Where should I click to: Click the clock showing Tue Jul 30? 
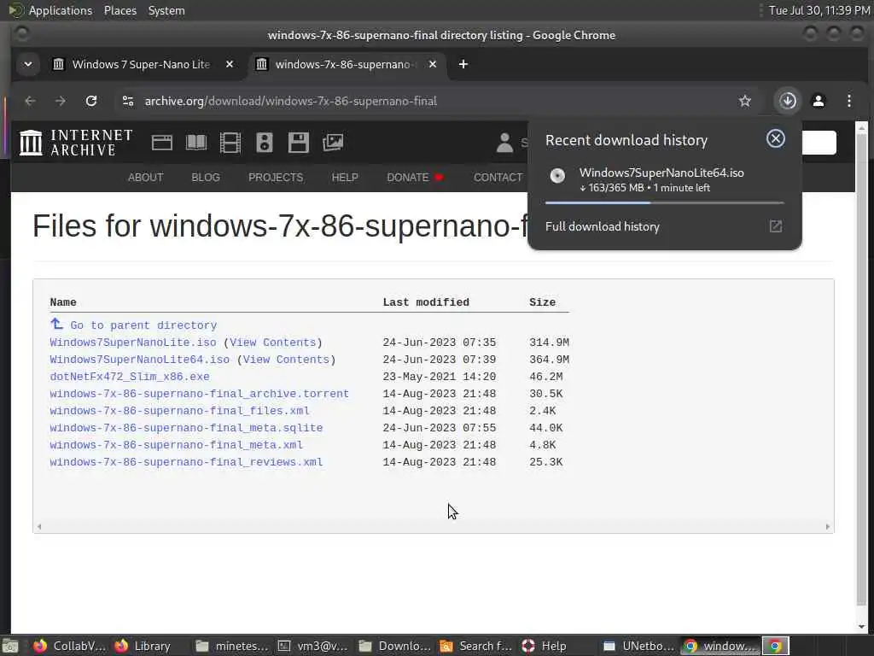[819, 10]
